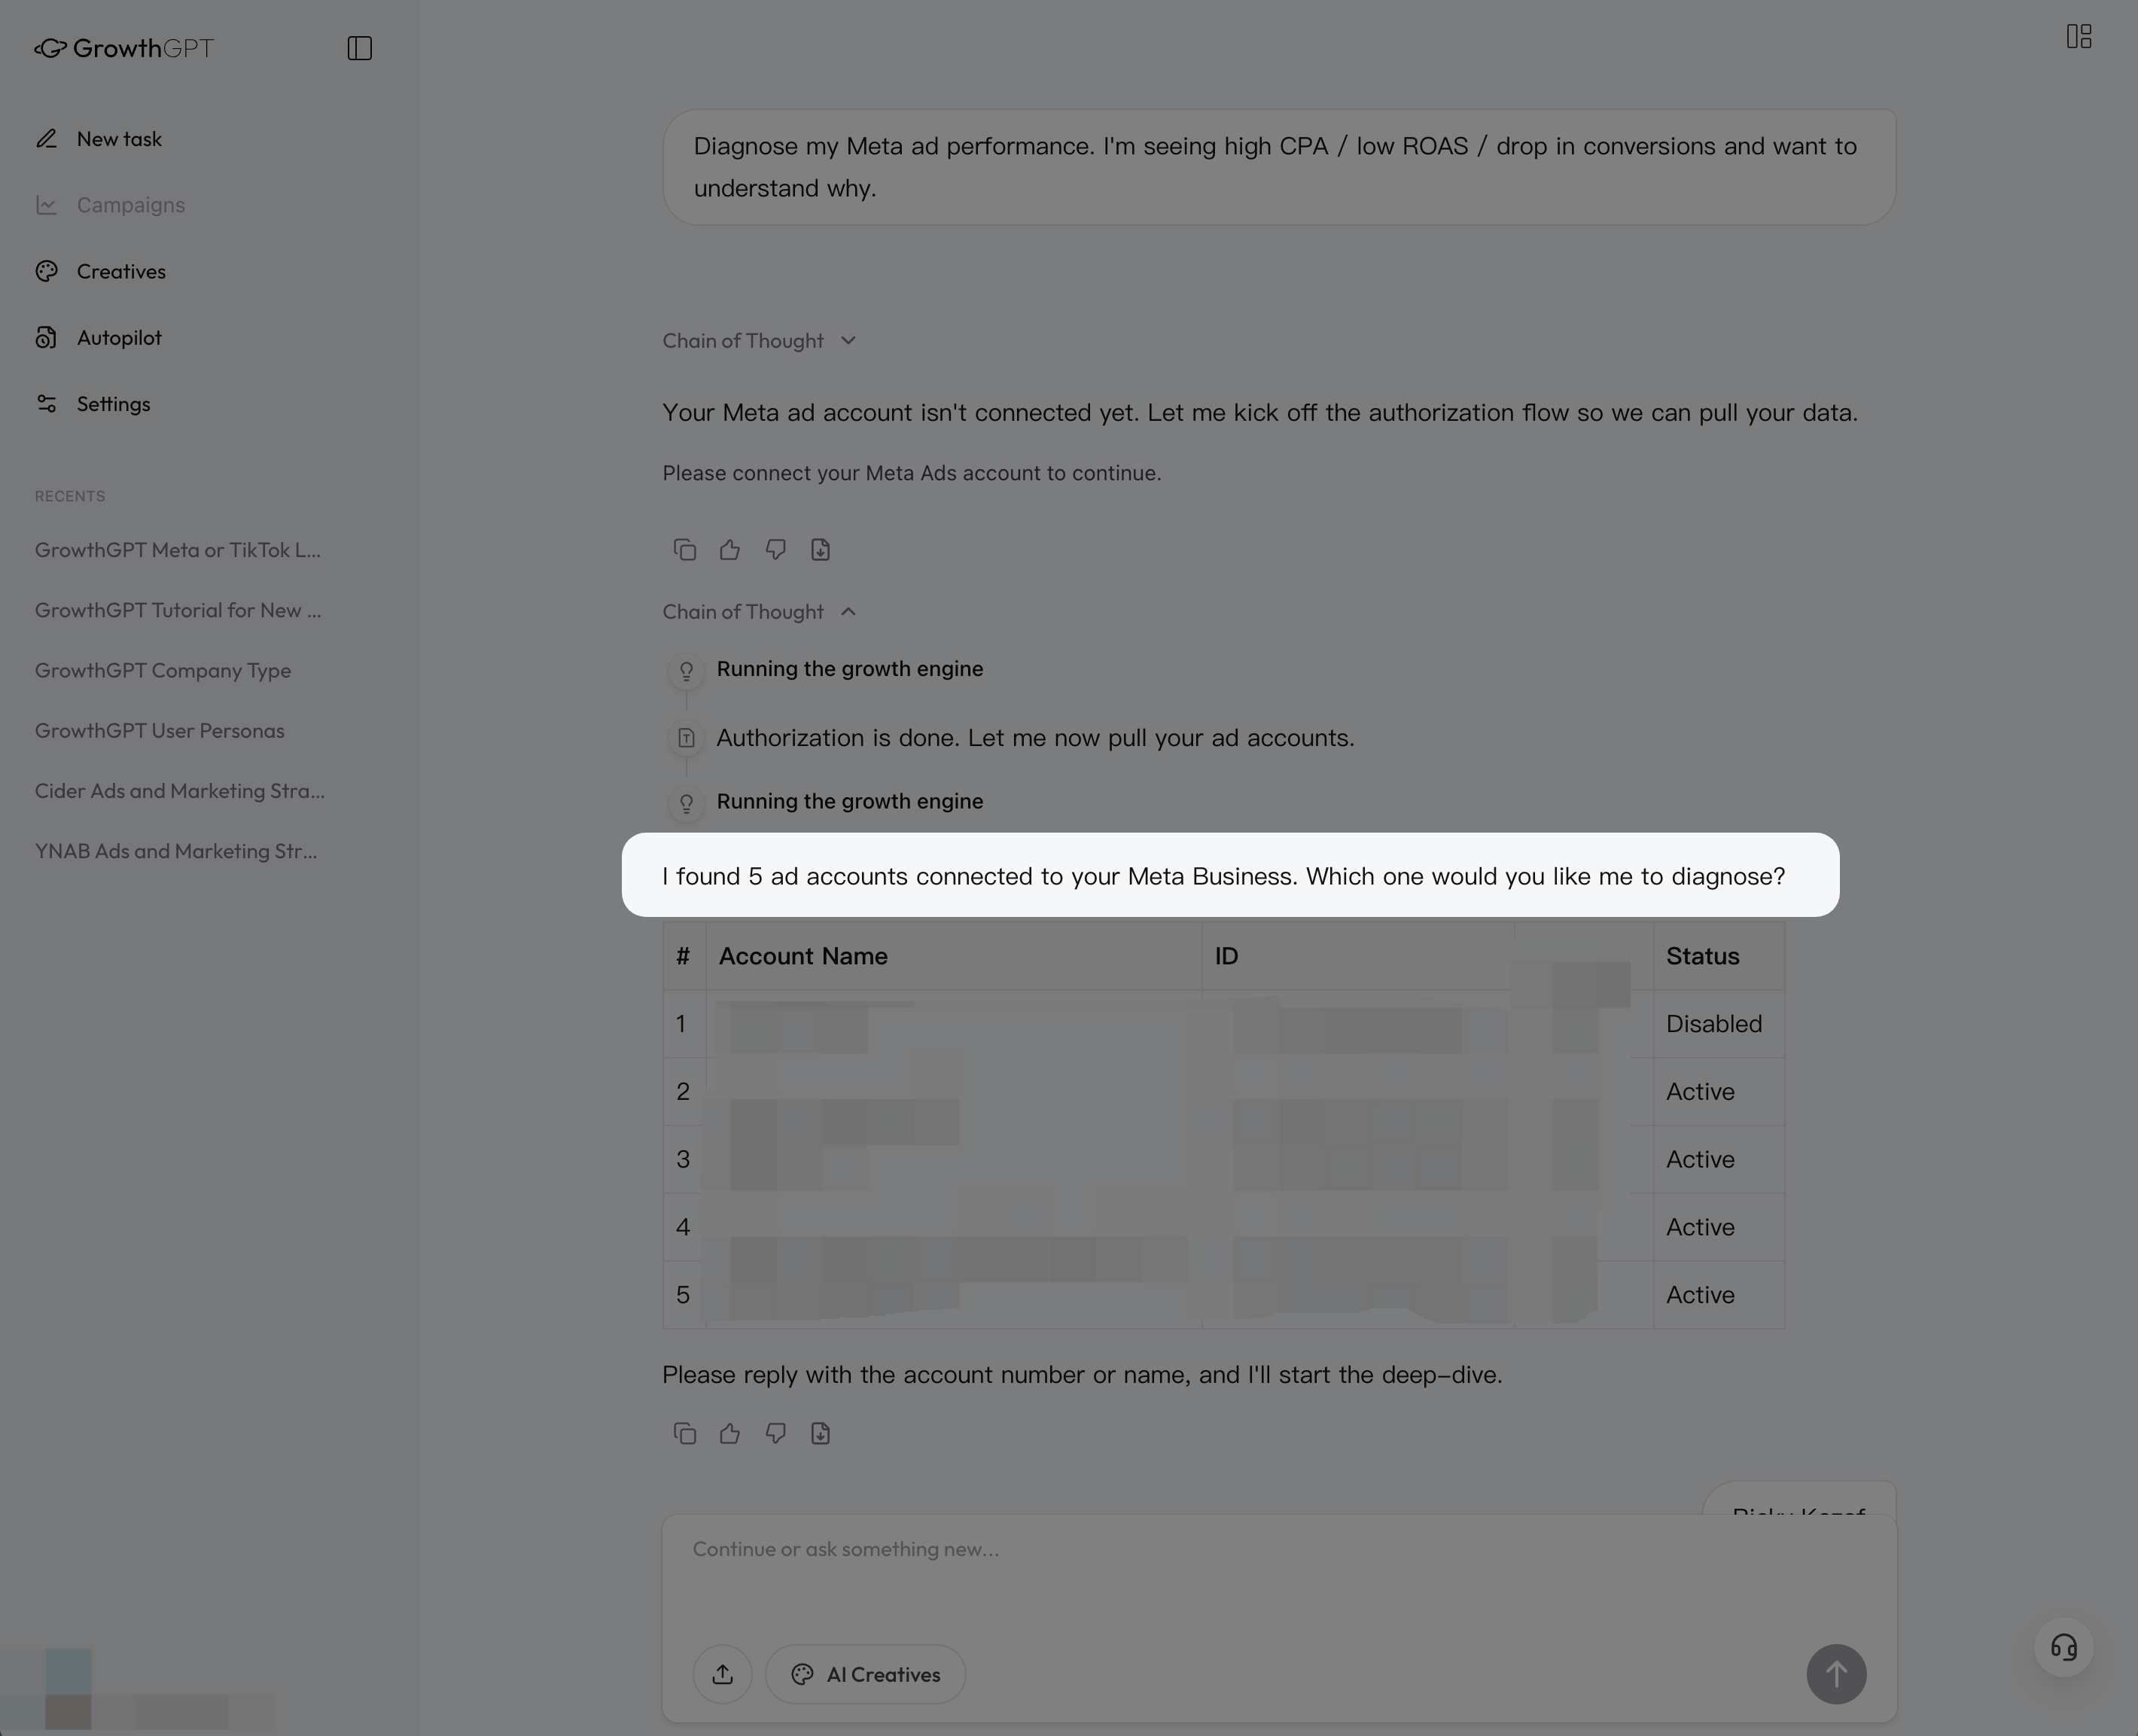
Task: Collapse the second Chain of Thought
Action: (x=759, y=612)
